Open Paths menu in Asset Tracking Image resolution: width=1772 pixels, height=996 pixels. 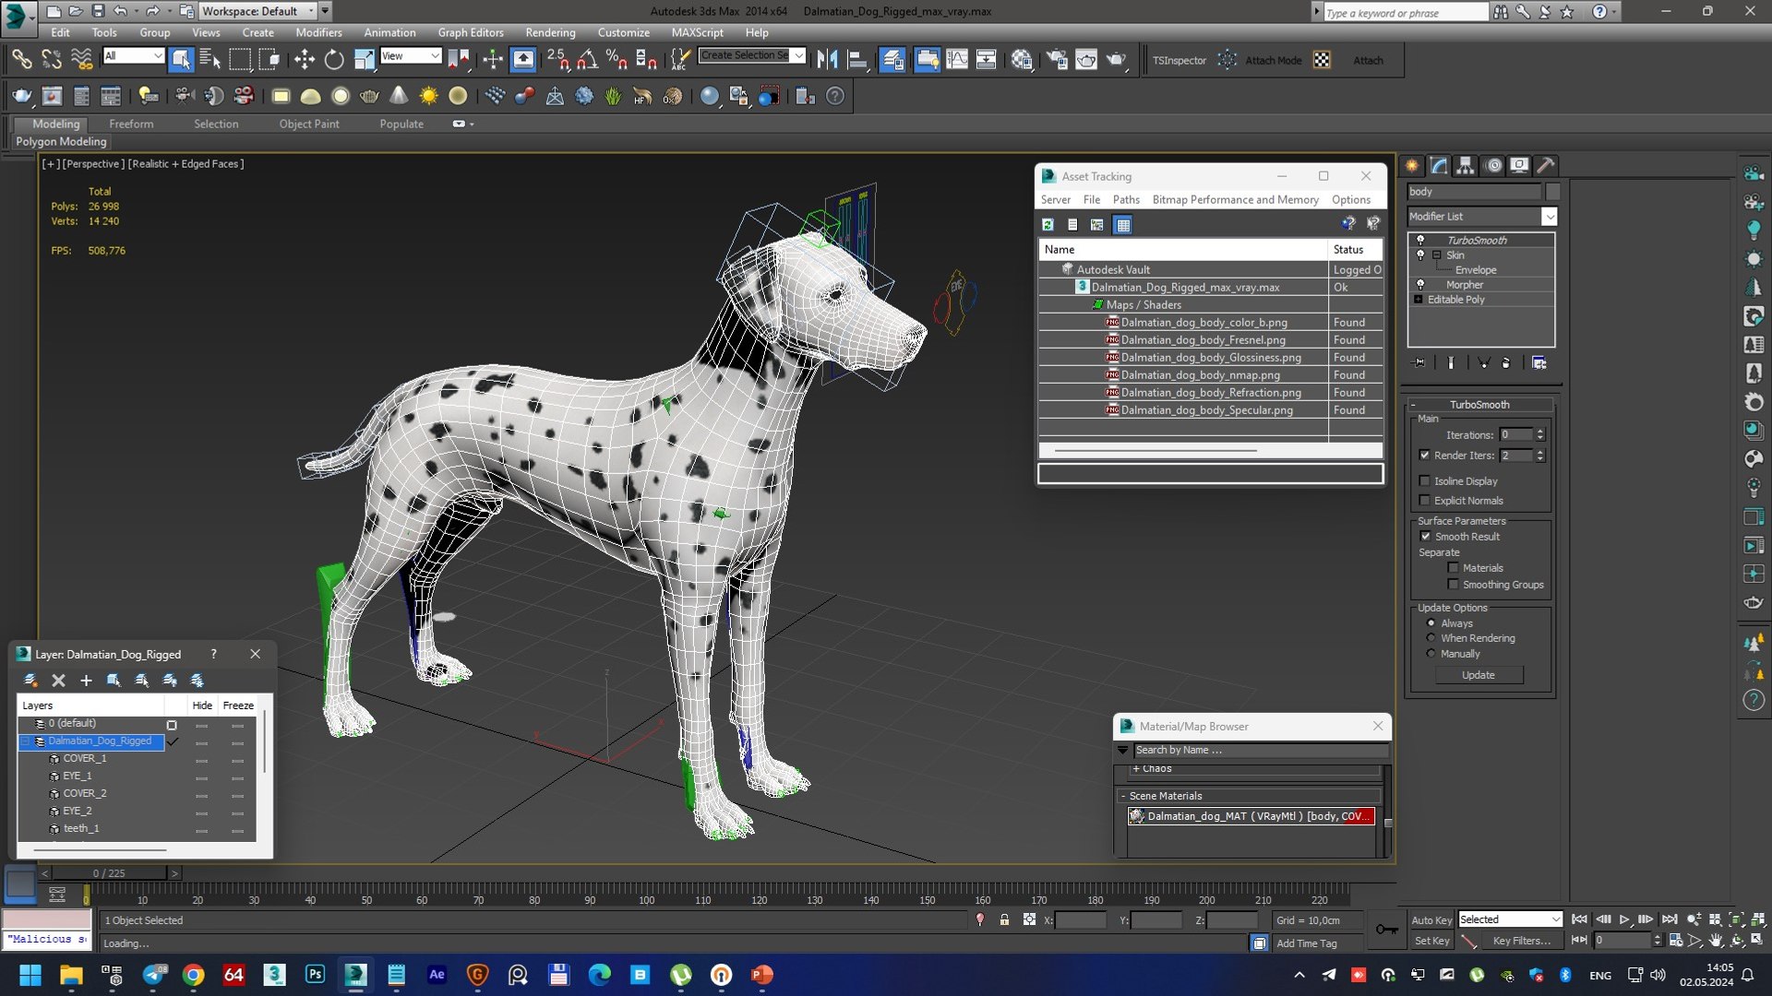pos(1126,200)
